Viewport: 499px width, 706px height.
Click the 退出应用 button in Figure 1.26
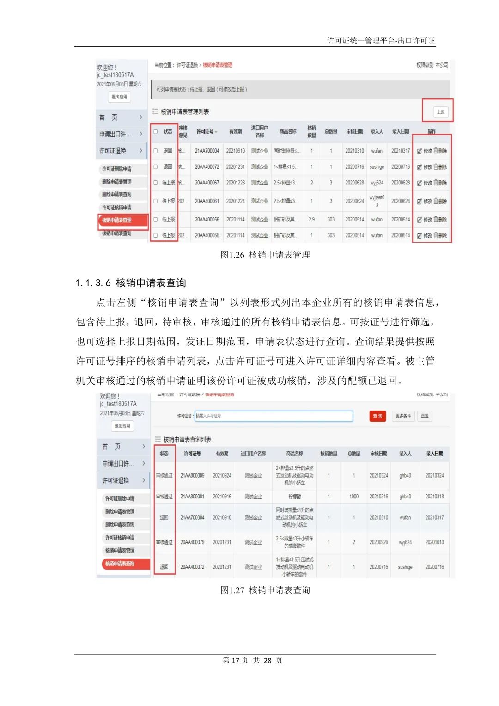coord(119,97)
